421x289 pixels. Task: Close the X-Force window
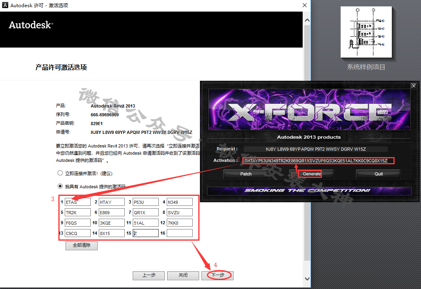pos(413,86)
